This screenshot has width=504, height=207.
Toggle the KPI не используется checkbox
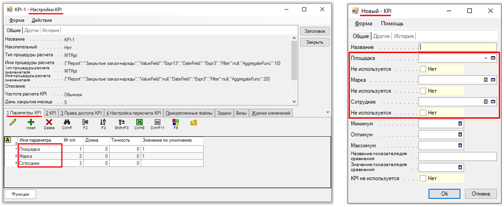tap(423, 178)
